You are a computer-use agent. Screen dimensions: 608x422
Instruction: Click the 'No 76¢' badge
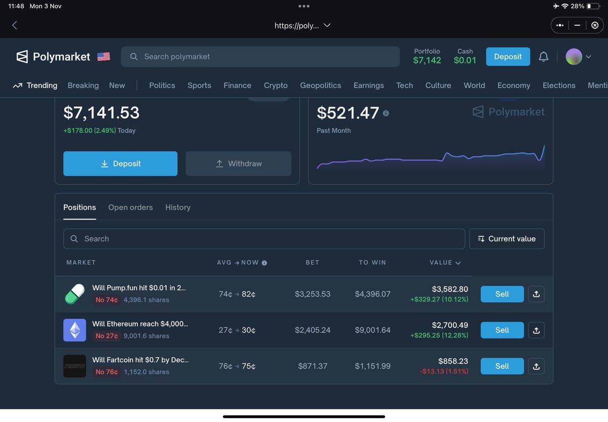click(x=106, y=372)
